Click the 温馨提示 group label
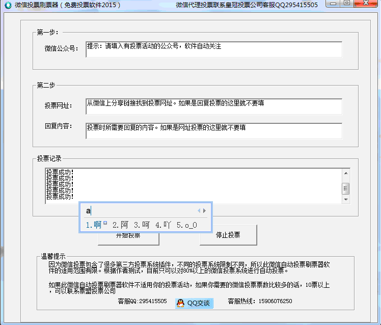 [x=53, y=256]
